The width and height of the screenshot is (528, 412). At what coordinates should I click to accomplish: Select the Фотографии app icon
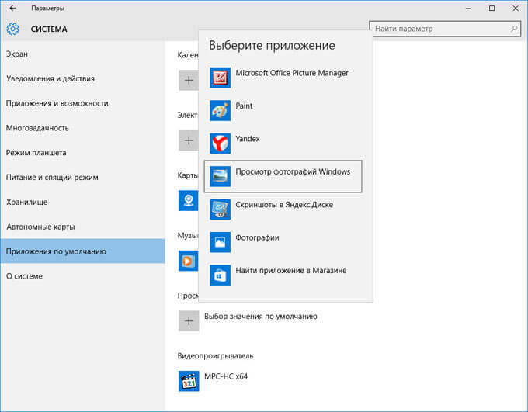point(220,242)
